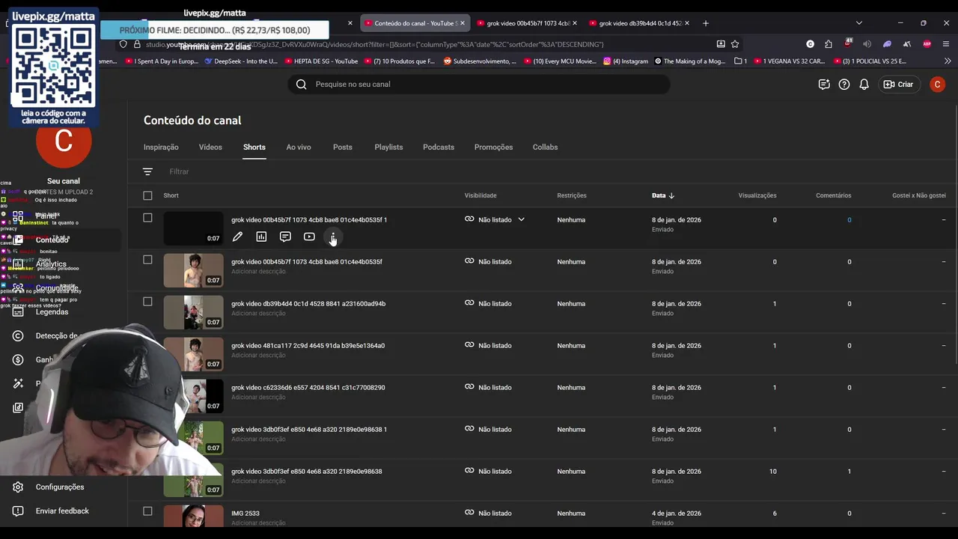
Task: Click the translate extension icon
Action: 906,44
